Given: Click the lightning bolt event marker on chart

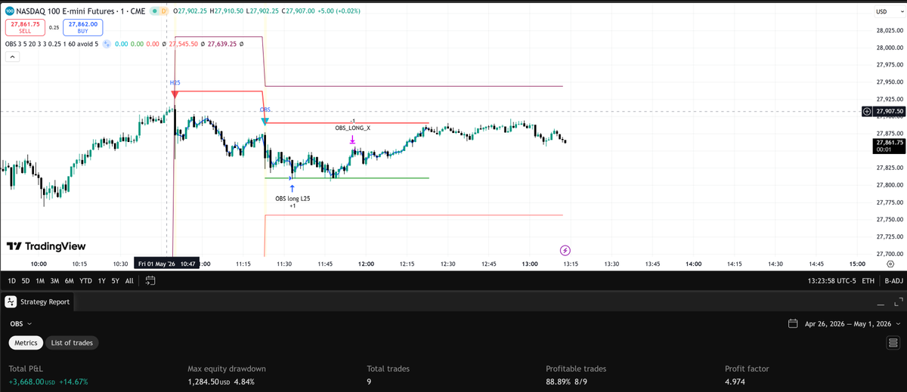Looking at the screenshot, I should click(565, 250).
